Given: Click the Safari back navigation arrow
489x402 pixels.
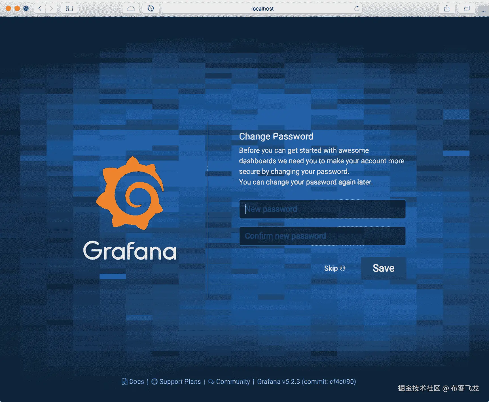Looking at the screenshot, I should pos(40,8).
